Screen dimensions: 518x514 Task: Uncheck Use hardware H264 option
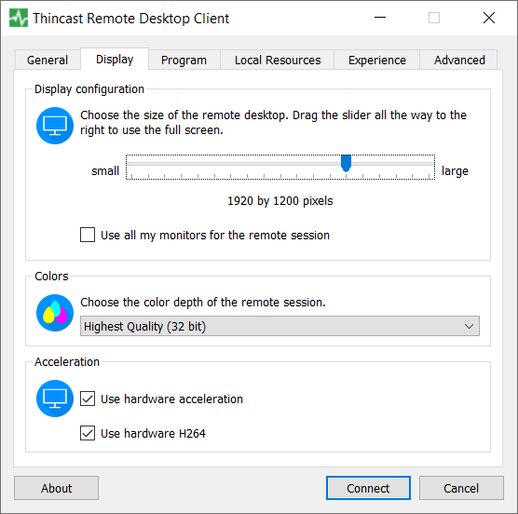88,433
